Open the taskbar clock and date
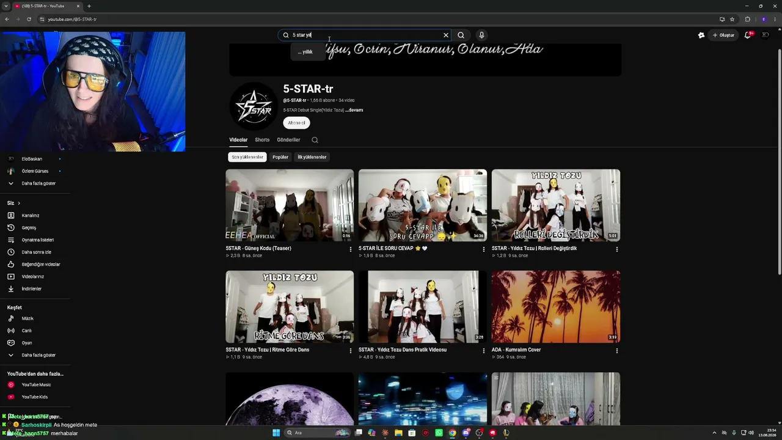Screen dimensions: 782x440 [767, 433]
